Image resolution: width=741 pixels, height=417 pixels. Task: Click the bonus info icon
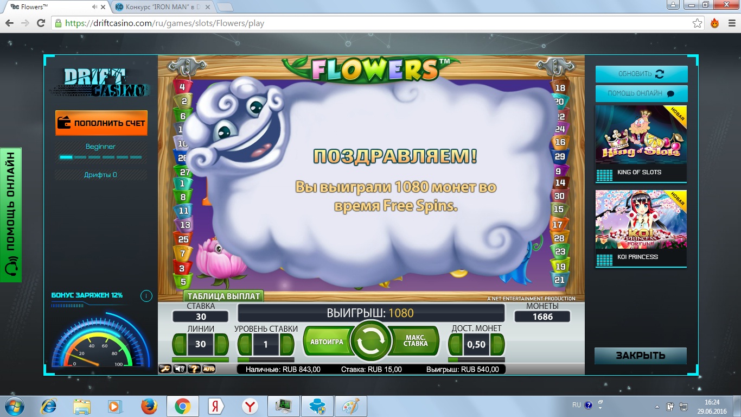tap(146, 296)
